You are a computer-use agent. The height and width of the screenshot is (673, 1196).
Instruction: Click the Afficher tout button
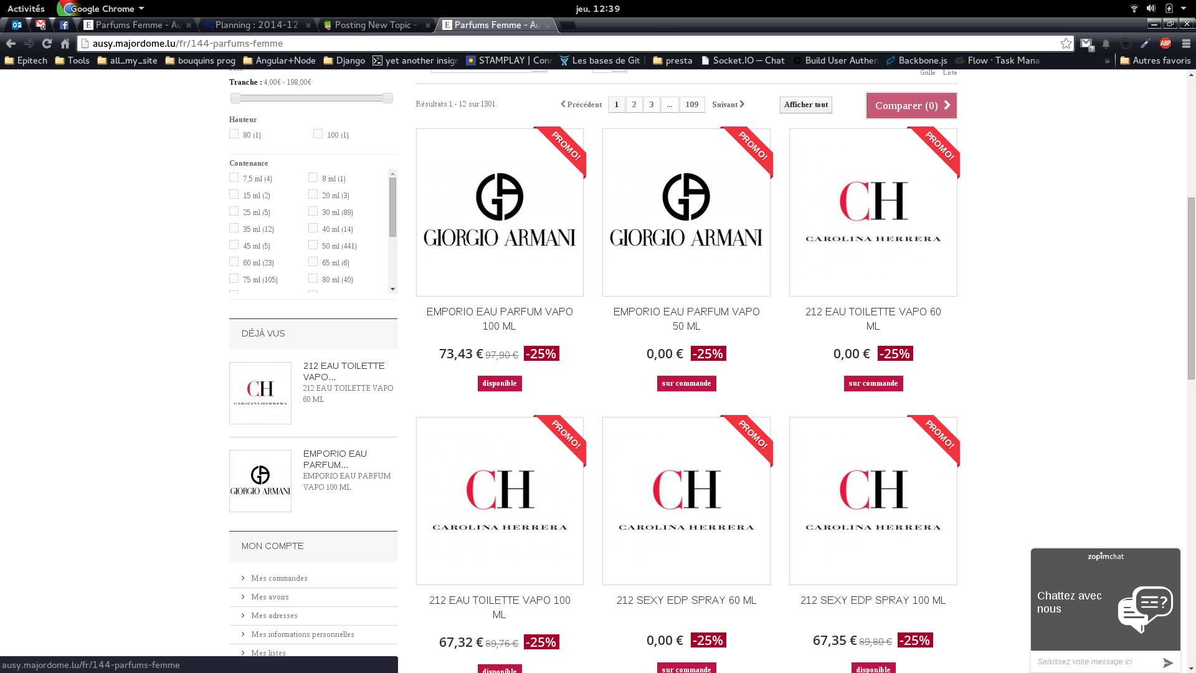pos(806,105)
